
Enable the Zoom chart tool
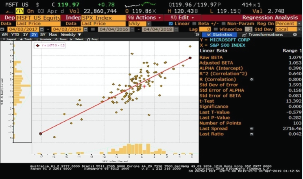[61, 39]
